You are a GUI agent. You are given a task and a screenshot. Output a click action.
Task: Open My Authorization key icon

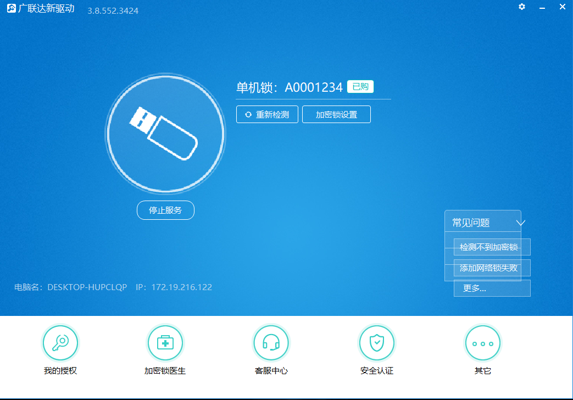coord(60,343)
